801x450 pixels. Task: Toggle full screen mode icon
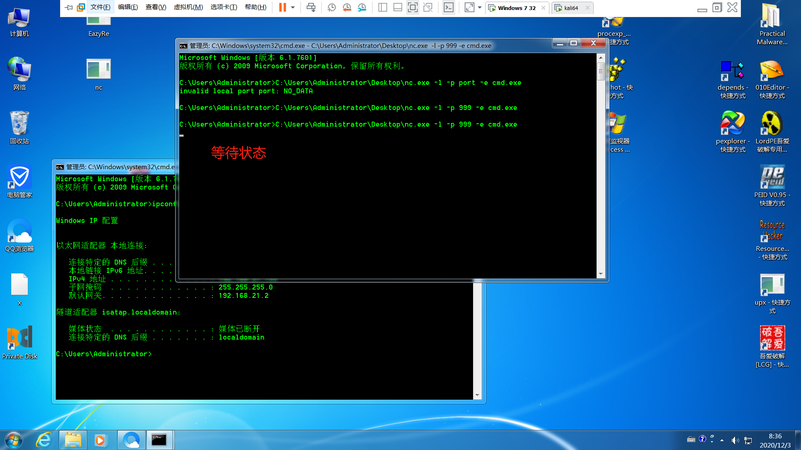[x=413, y=7]
